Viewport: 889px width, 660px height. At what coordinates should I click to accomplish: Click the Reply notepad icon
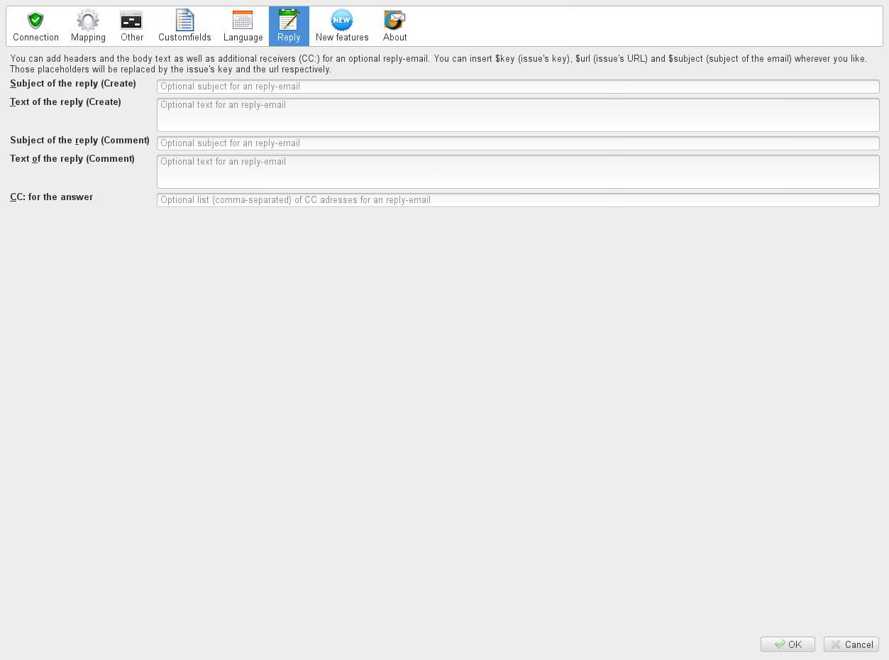pos(289,20)
